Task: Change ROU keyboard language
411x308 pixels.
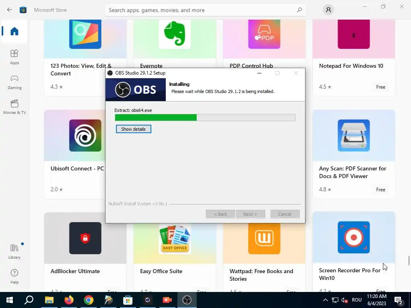Action: click(x=357, y=300)
